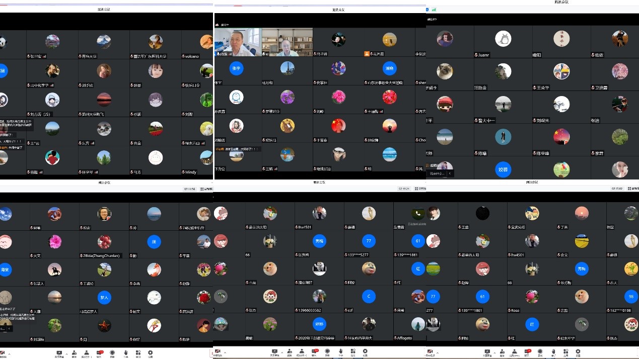
Task: Open Share Screen in bottom-left meeting toolbar
Action: (59, 353)
